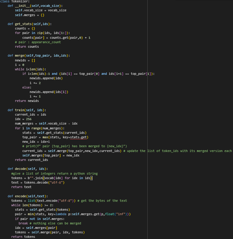
Task: Click the 'class Tokenizer:' declaration line
Action: pyautogui.click(x=15, y=1)
